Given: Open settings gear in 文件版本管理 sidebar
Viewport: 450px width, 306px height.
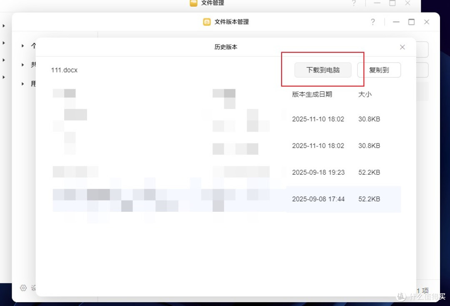Looking at the screenshot, I should 23,288.
